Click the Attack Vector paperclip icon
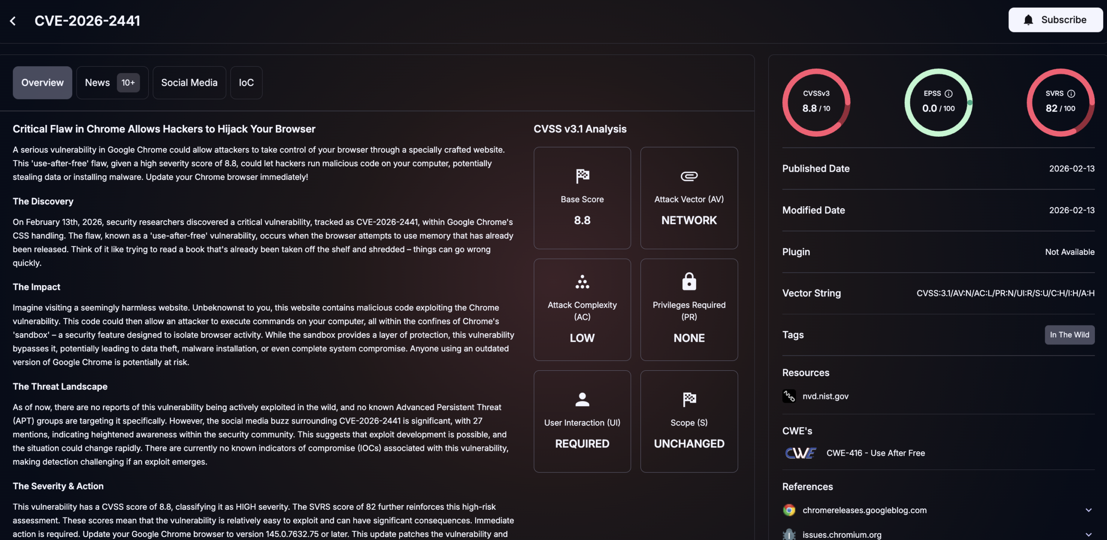Image resolution: width=1107 pixels, height=540 pixels. pos(688,176)
